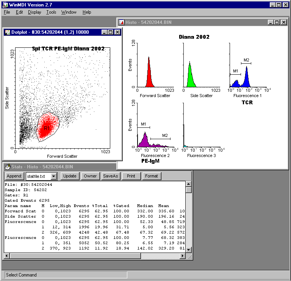291x281 pixels.
Task: Maximize the Dotplot window
Action: pos(110,32)
